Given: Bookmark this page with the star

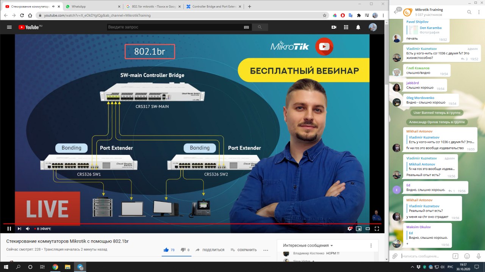Looking at the screenshot, I should [x=324, y=15].
